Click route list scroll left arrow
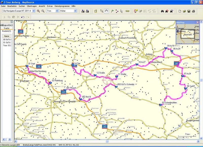The width and height of the screenshot is (203, 147). [x=4, y=139]
